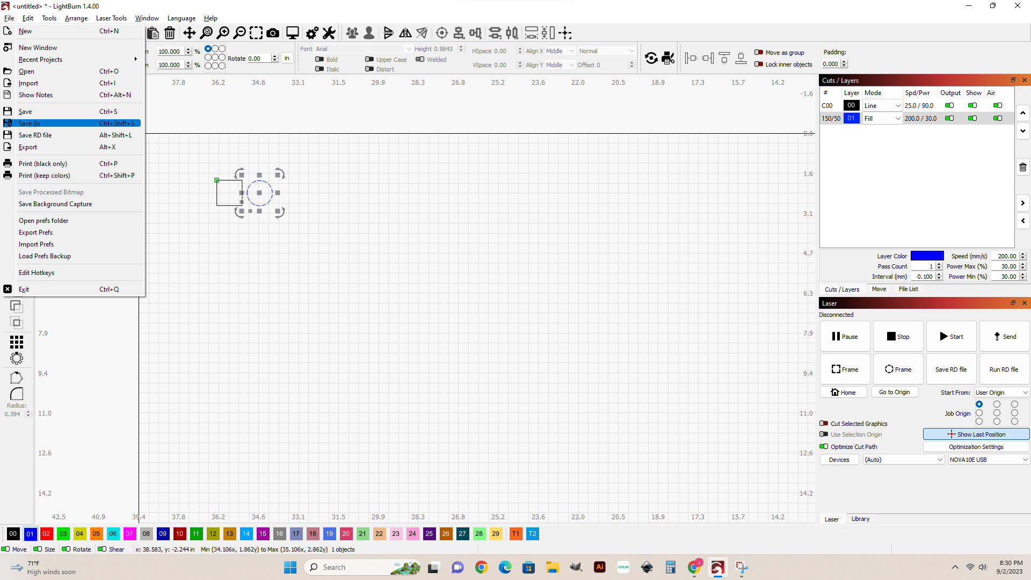Click the Pan/Move arrows toolbar icon
Image resolution: width=1031 pixels, height=580 pixels.
pyautogui.click(x=190, y=33)
